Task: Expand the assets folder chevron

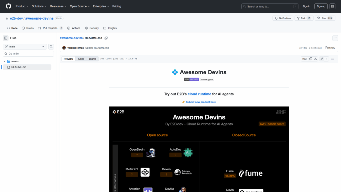Action: pos(4,61)
